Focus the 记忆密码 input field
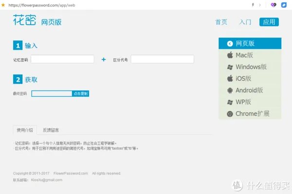 (x=62, y=59)
